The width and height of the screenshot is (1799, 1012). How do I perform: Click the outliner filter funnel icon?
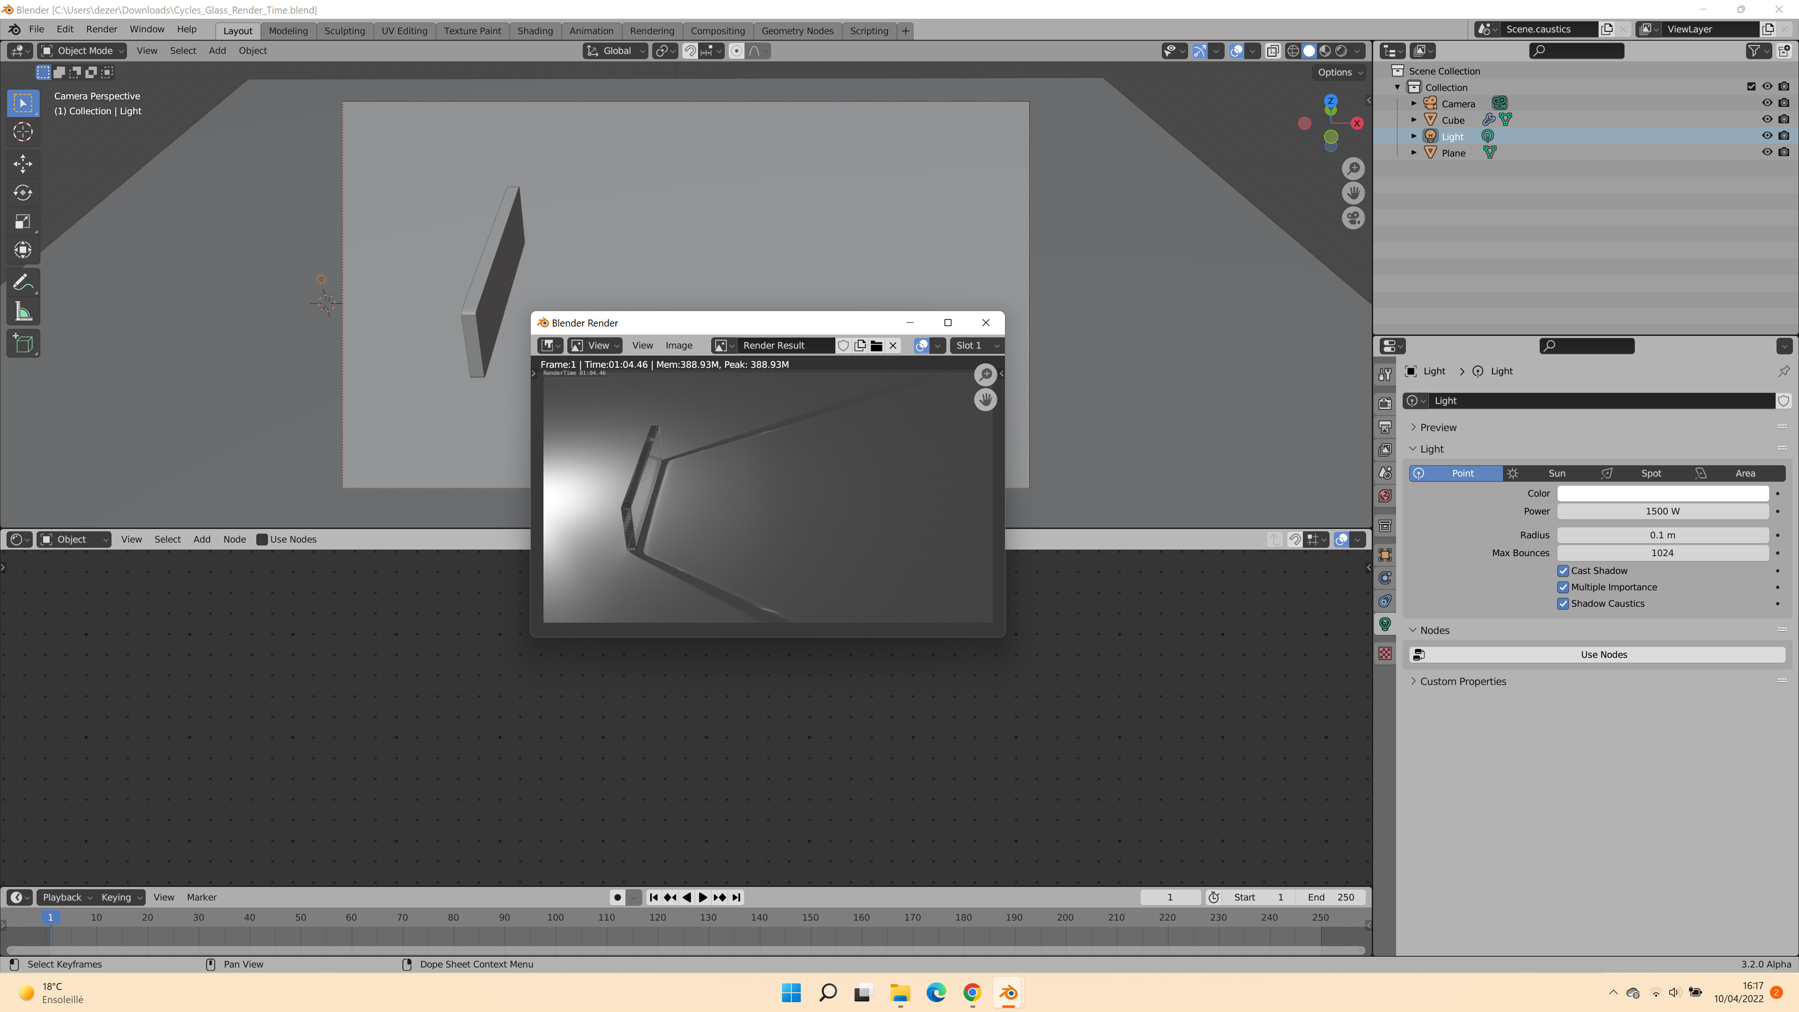click(x=1754, y=50)
